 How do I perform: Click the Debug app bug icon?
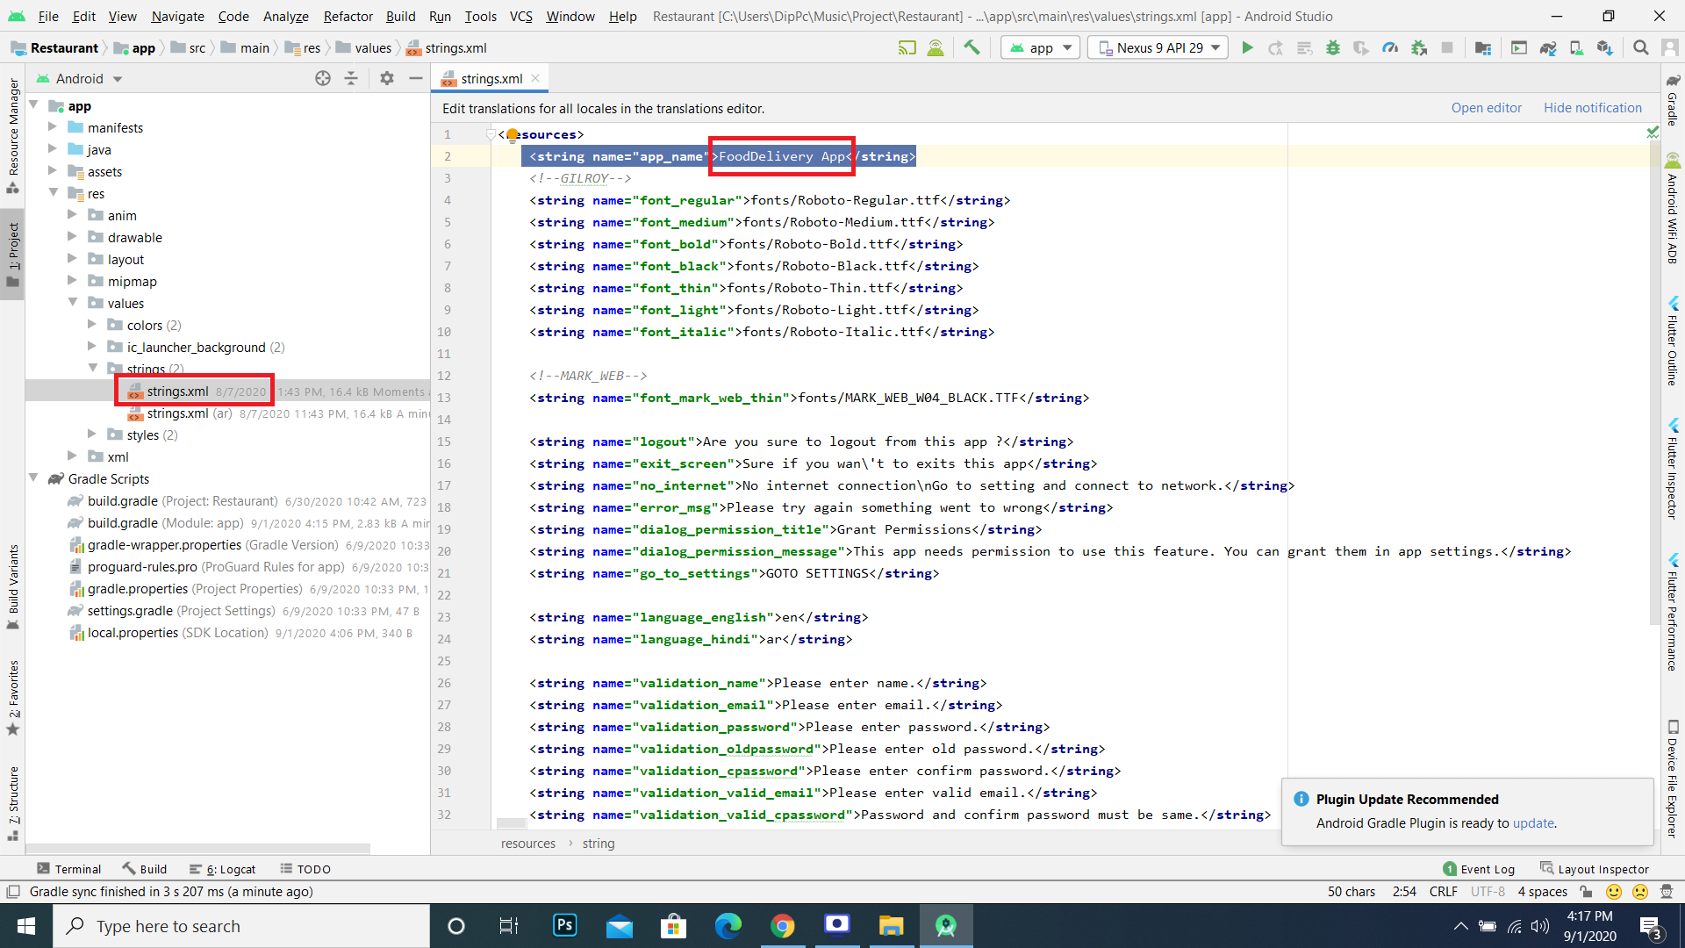pos(1333,48)
